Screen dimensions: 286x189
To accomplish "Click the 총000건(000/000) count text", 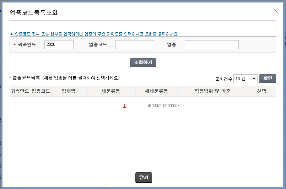I will [x=163, y=106].
